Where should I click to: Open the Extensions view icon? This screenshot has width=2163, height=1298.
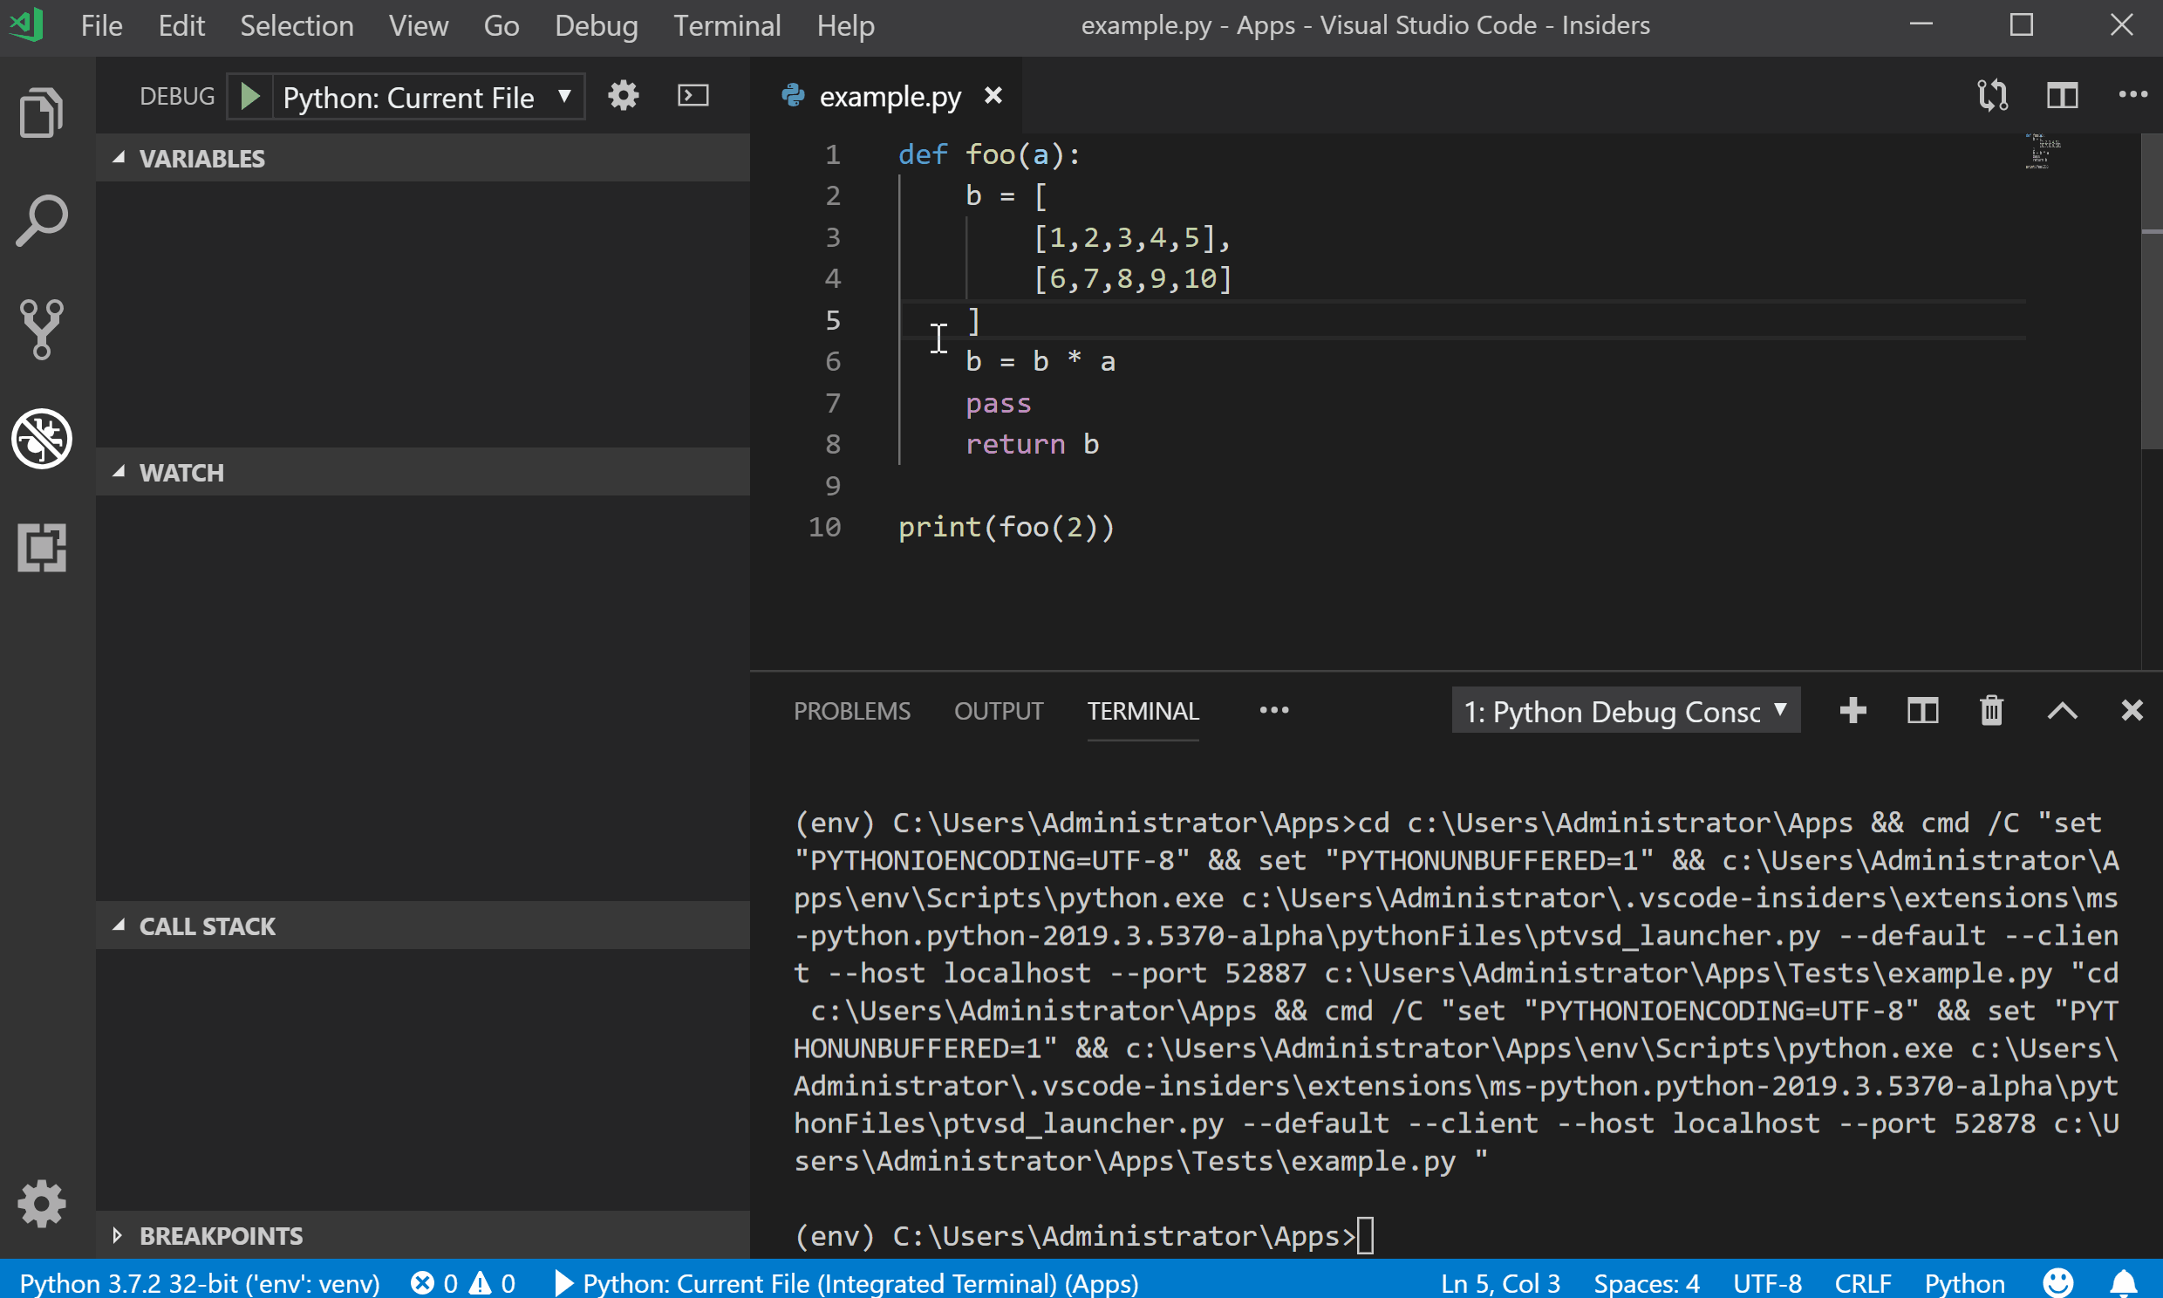(x=41, y=548)
